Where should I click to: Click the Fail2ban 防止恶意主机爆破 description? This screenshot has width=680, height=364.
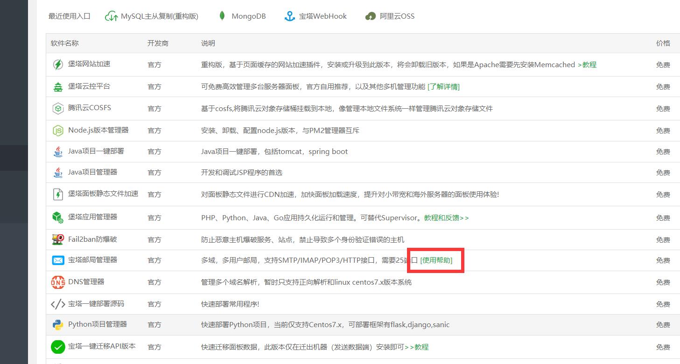point(303,240)
